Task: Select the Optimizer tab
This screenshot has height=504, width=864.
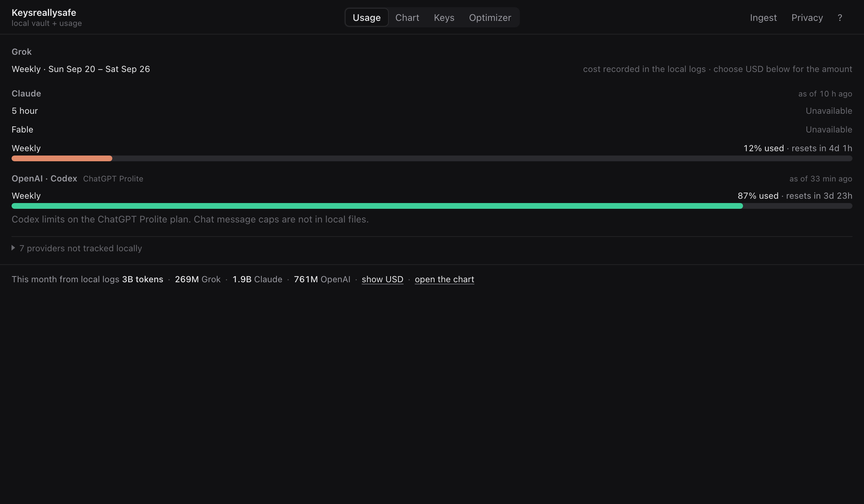Action: pyautogui.click(x=490, y=17)
